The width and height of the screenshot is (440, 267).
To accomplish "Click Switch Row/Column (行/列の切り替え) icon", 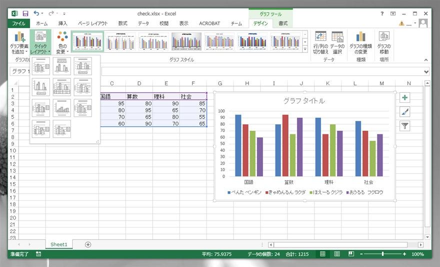I will click(x=320, y=42).
